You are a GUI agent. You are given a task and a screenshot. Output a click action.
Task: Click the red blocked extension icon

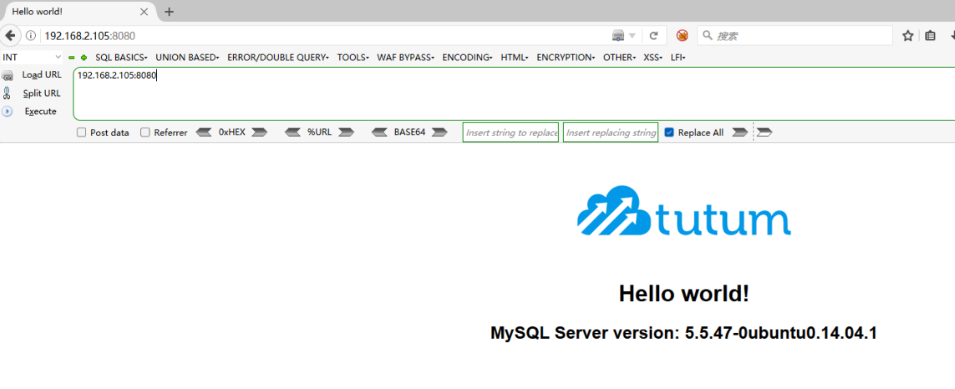coord(682,36)
